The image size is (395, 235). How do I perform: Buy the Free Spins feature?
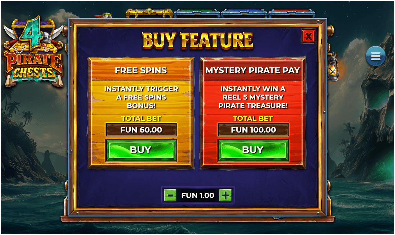(x=141, y=150)
